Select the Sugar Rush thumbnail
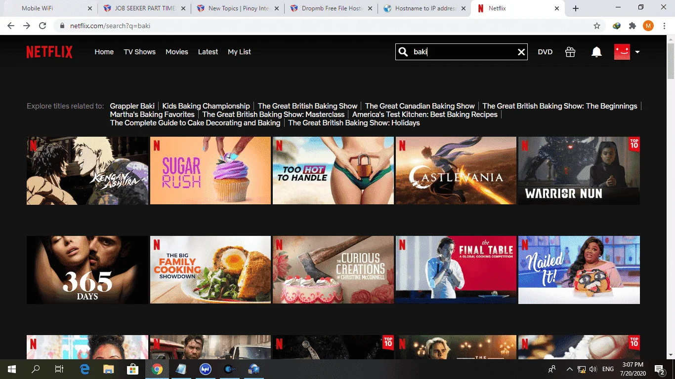 pos(211,171)
